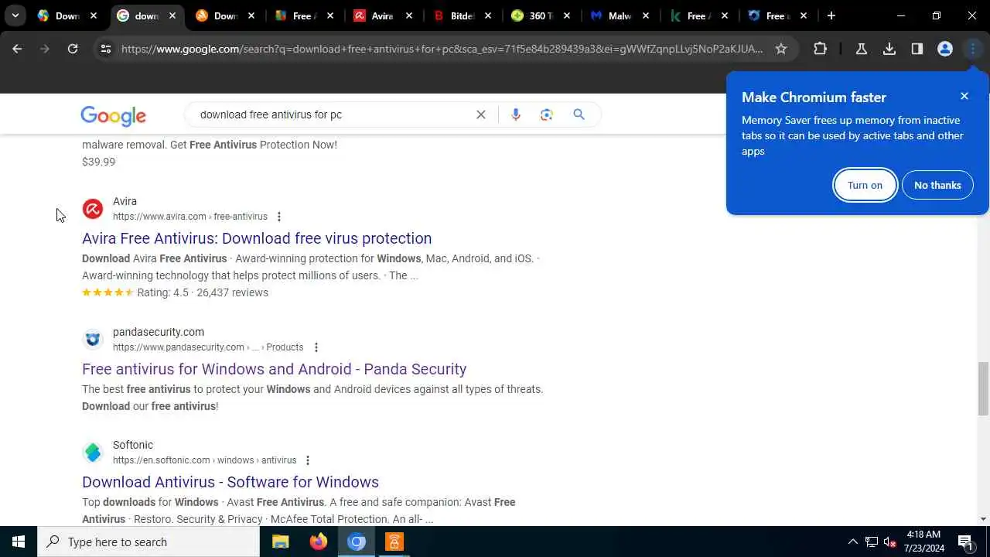The image size is (990, 557).
Task: Open more options for the Softonic result
Action: pyautogui.click(x=307, y=460)
